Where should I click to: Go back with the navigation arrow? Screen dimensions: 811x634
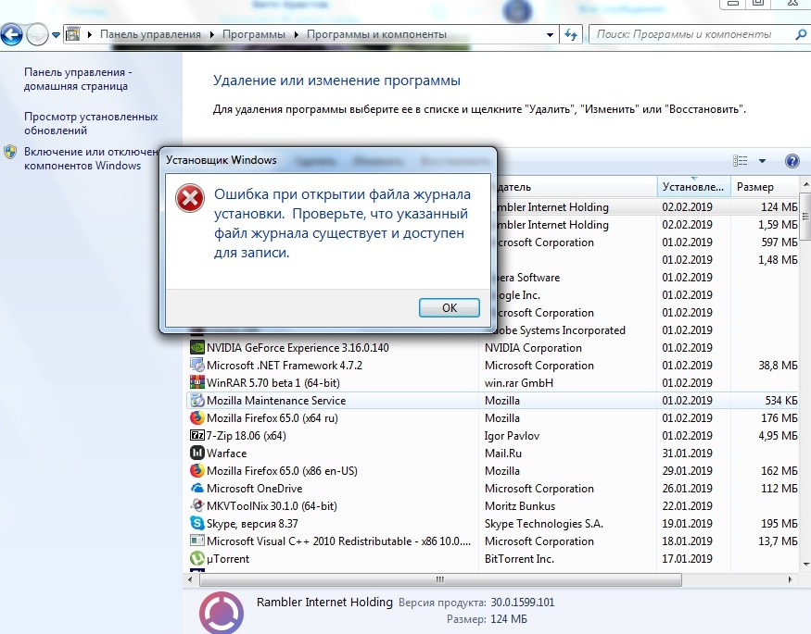pos(12,35)
